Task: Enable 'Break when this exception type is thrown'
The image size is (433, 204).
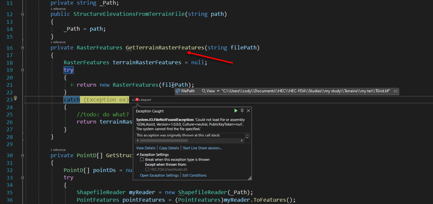Action: tap(142, 159)
